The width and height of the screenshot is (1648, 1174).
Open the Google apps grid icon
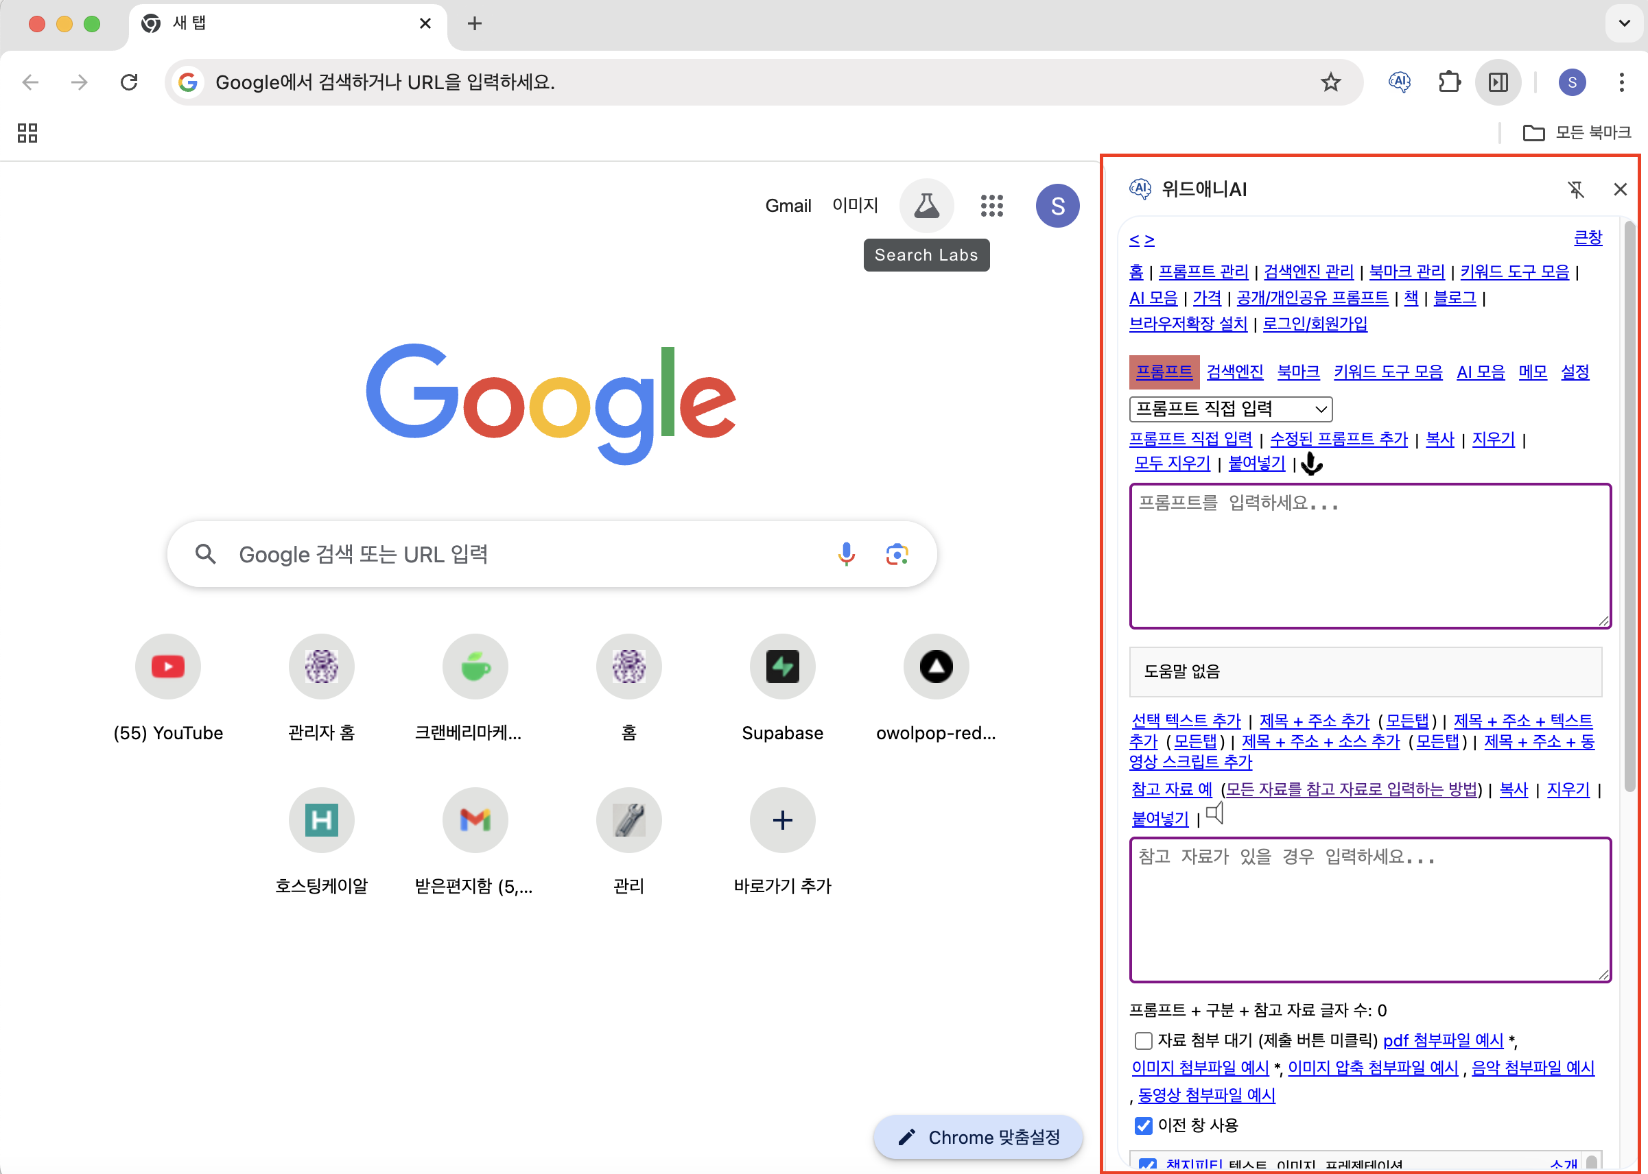991,206
